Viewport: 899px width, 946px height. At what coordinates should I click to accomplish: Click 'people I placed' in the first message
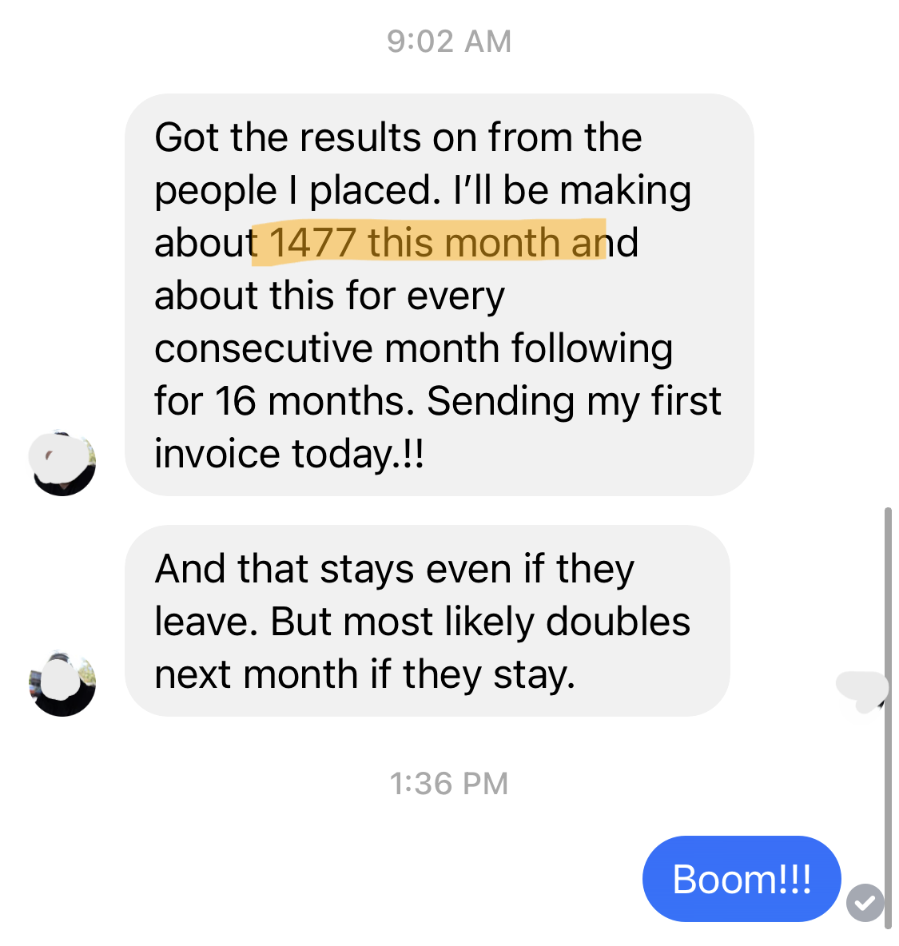tap(297, 191)
